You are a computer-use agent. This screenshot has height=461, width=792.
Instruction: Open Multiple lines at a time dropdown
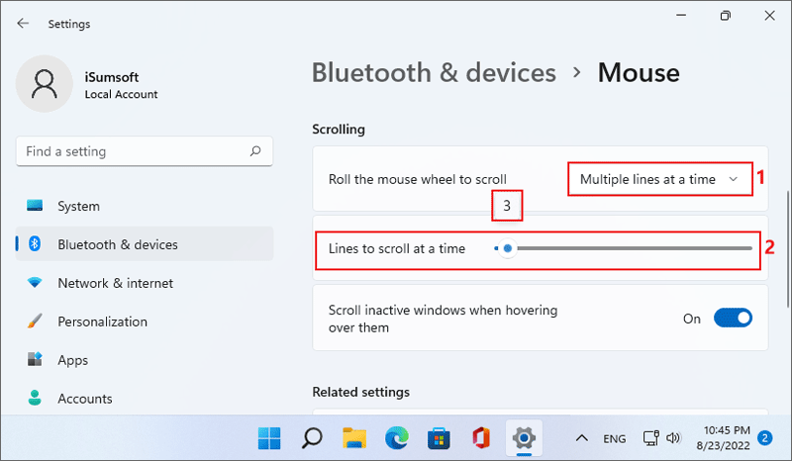[x=660, y=179]
